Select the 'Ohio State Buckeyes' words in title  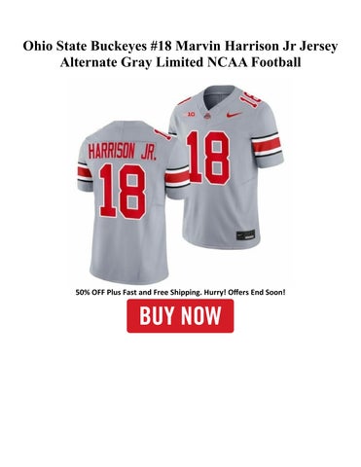(x=86, y=46)
